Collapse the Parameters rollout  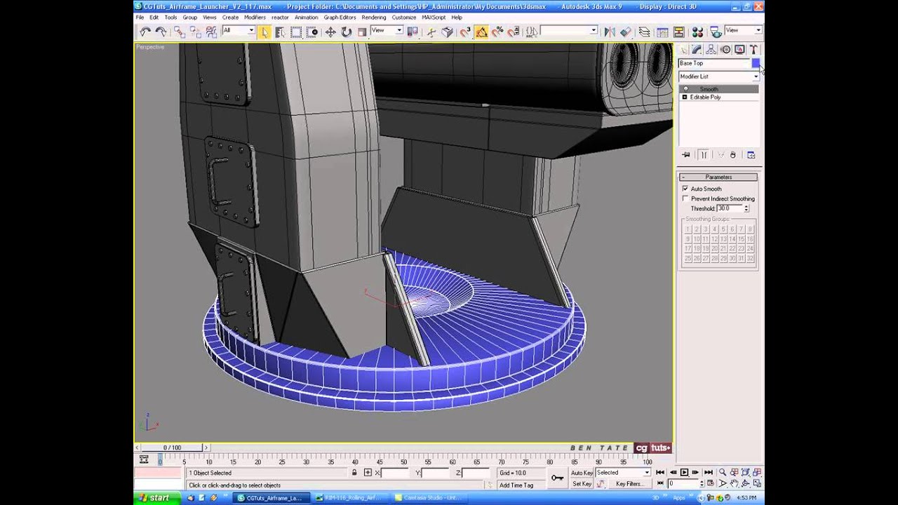click(x=718, y=177)
